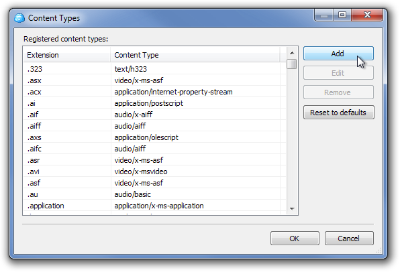This screenshot has width=400, height=272.
Task: Select the .aiff extension row
Action: pyautogui.click(x=154, y=126)
